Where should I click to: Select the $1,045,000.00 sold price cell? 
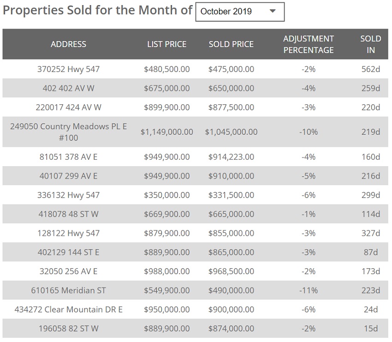pos(231,132)
